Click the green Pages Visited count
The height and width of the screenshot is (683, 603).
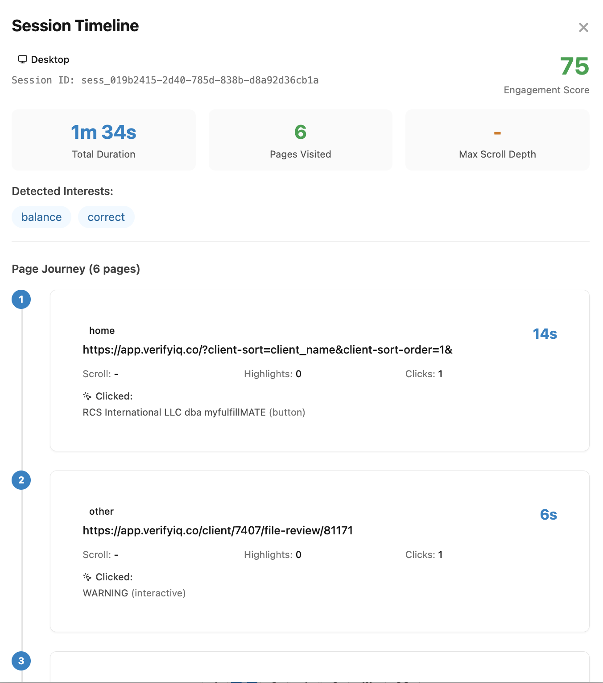tap(300, 132)
